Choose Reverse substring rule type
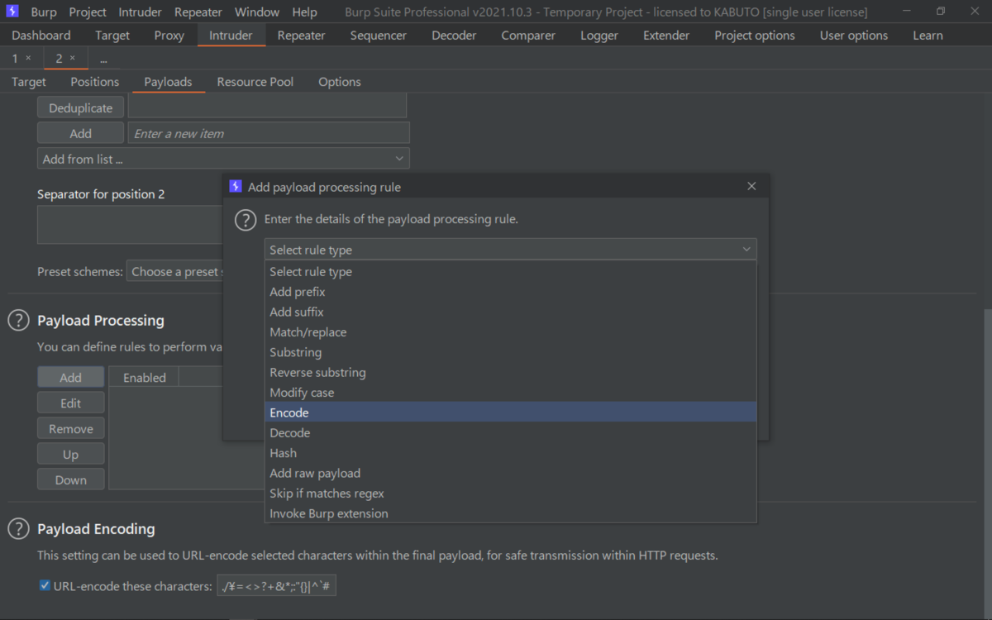Screen dimensions: 992x620 [x=510, y=372]
